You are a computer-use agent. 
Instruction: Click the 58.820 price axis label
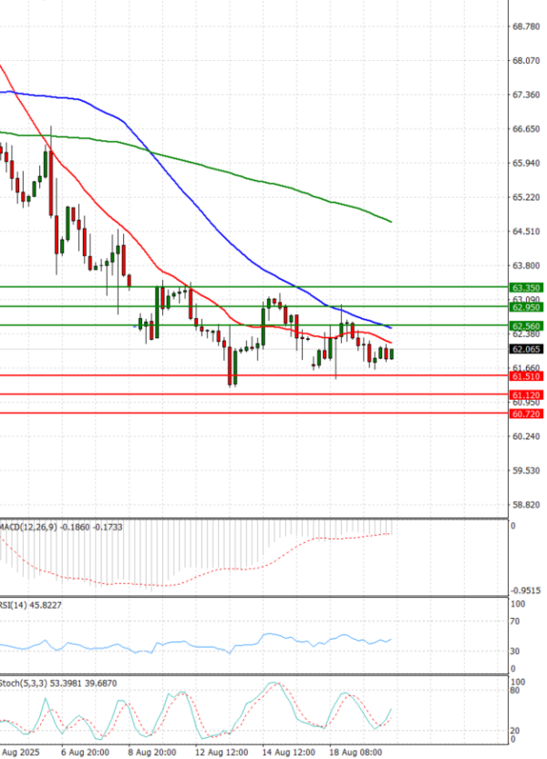click(x=526, y=505)
